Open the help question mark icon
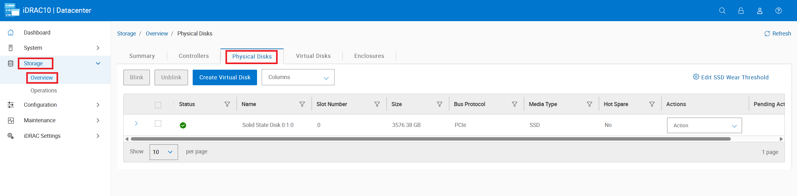797x196 pixels. click(779, 11)
